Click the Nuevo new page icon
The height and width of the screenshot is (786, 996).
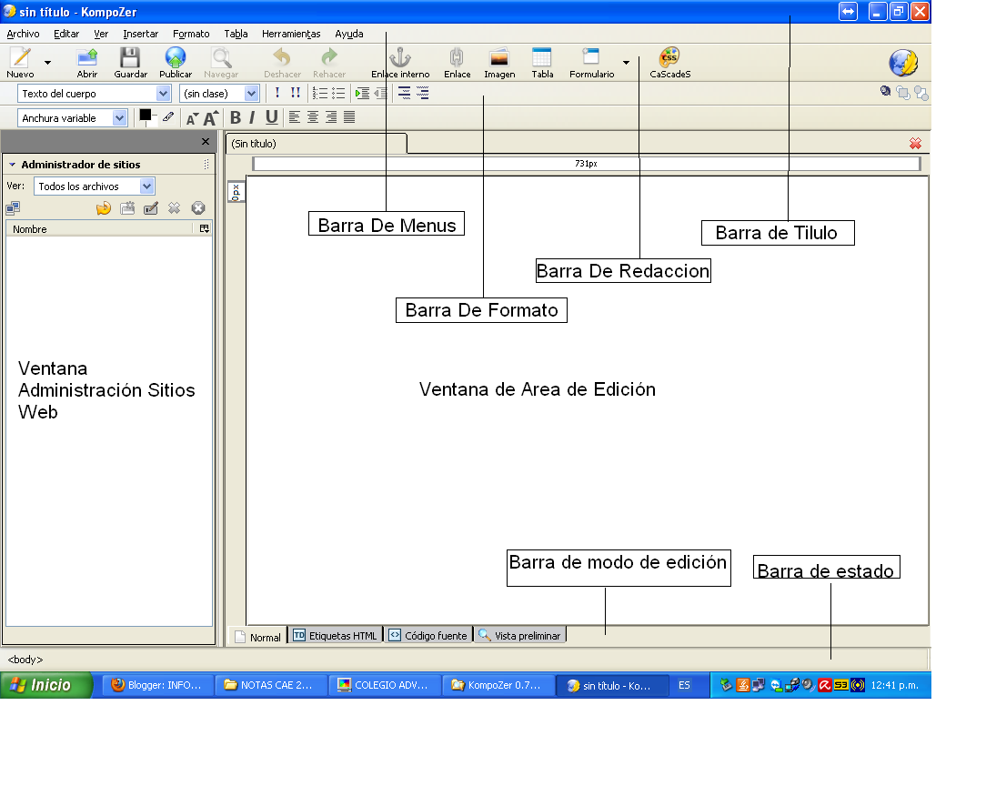click(x=20, y=57)
